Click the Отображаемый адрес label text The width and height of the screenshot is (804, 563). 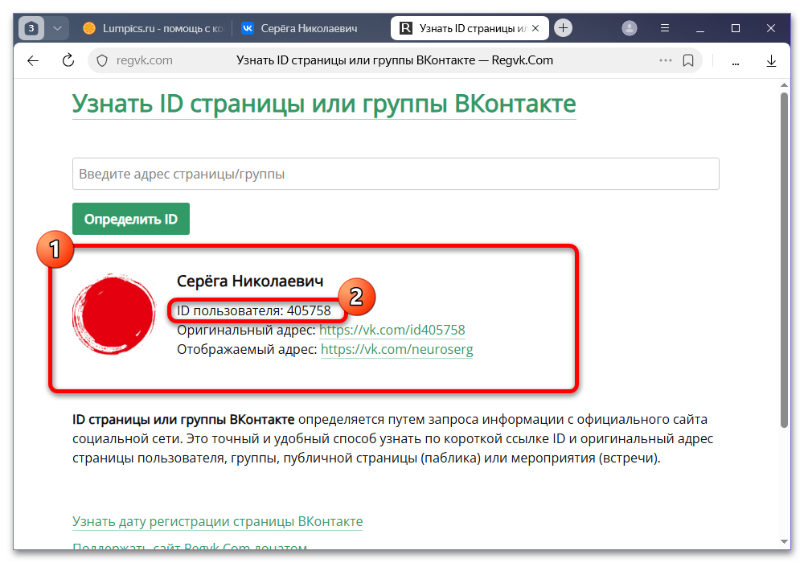(247, 350)
